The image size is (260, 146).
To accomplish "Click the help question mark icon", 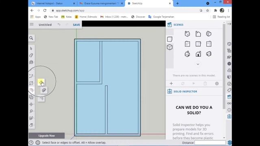I will click(x=31, y=142).
